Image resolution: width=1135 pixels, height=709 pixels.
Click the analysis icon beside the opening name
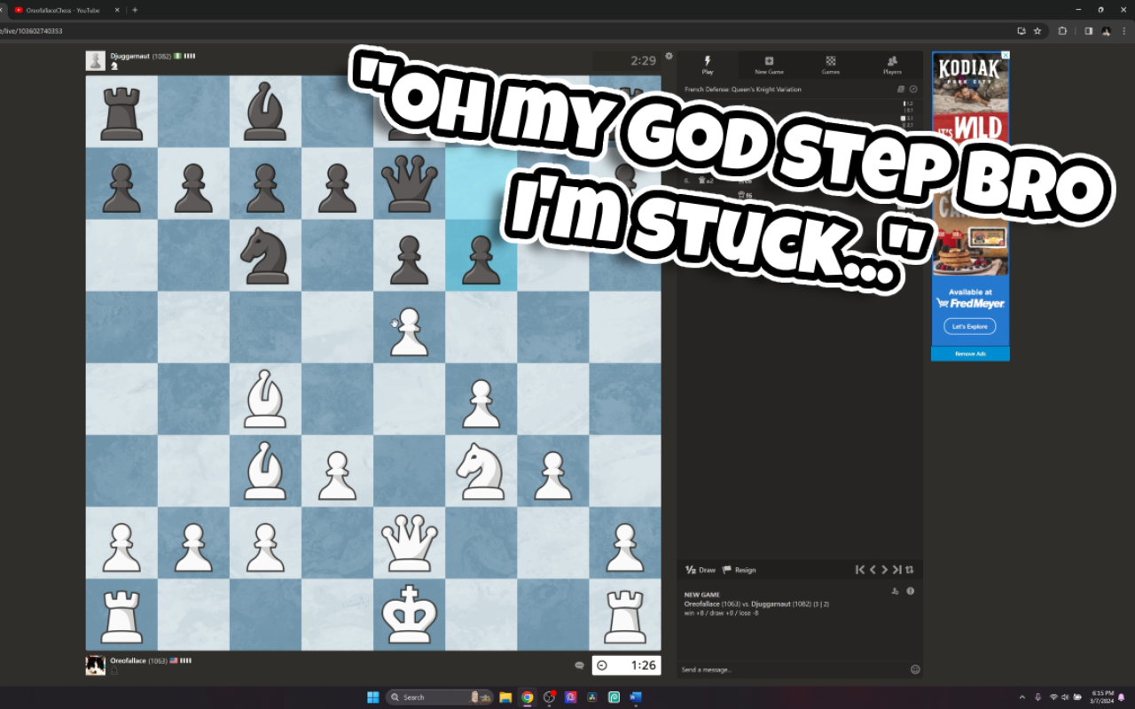tap(913, 89)
